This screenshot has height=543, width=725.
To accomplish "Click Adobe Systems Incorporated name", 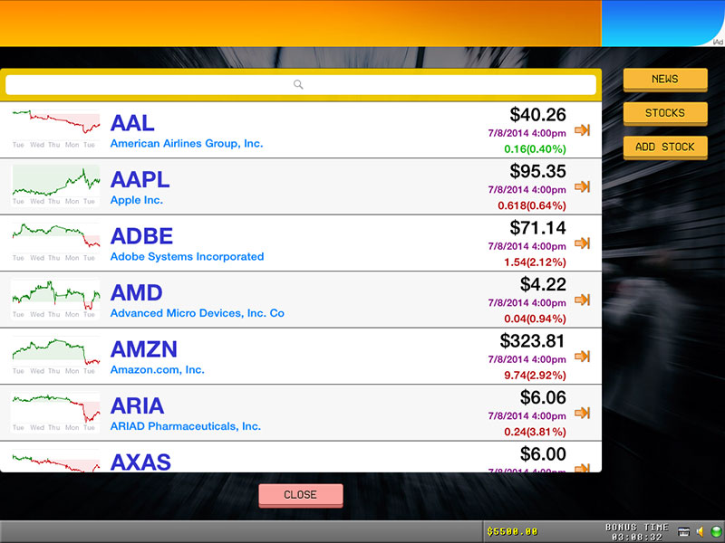I will (187, 257).
